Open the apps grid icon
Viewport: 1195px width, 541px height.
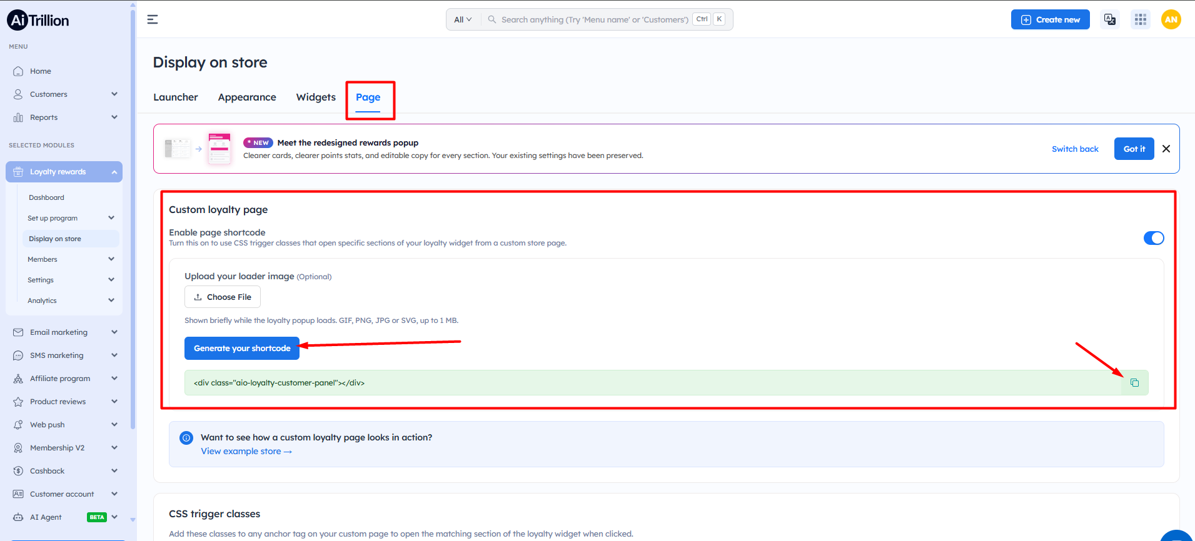click(1141, 19)
